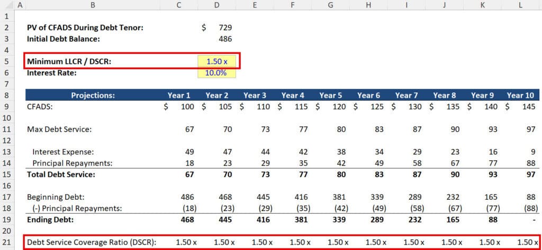
Task: Select column header B
Action: pyautogui.click(x=93, y=5)
